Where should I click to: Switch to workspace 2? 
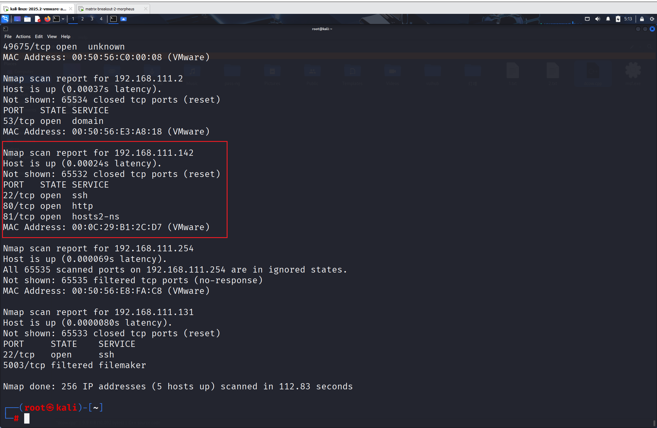click(x=83, y=19)
